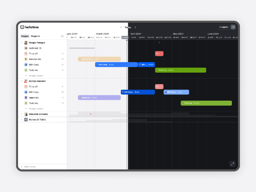Click the Archived (1) box icon
Image resolution: width=256 pixels, height=192 pixels.
pos(26,48)
